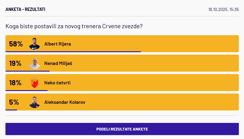Click the 19% result figure
The height and width of the screenshot is (139, 244).
pyautogui.click(x=15, y=63)
